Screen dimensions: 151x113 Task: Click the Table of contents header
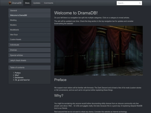pos(29,68)
